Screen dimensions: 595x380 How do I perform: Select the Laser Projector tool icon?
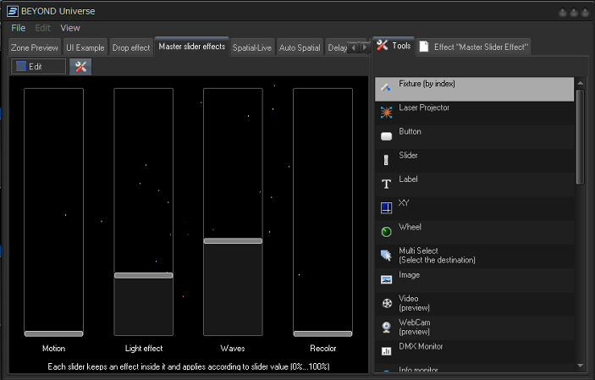tap(386, 113)
